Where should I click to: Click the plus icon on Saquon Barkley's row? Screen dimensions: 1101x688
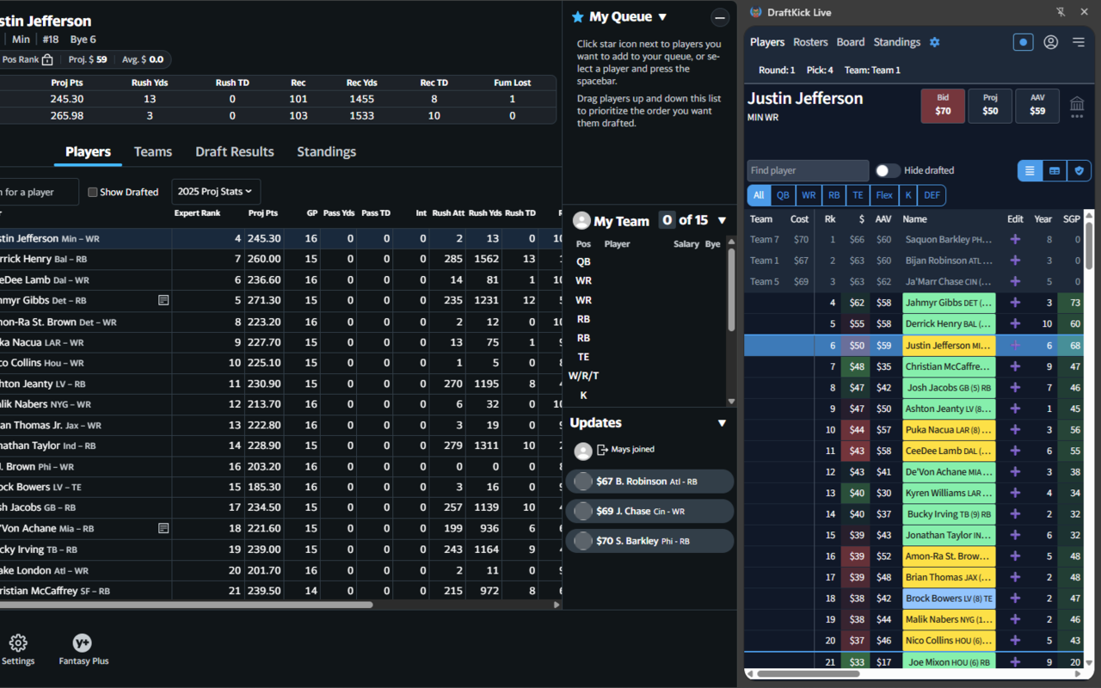pyautogui.click(x=1015, y=239)
